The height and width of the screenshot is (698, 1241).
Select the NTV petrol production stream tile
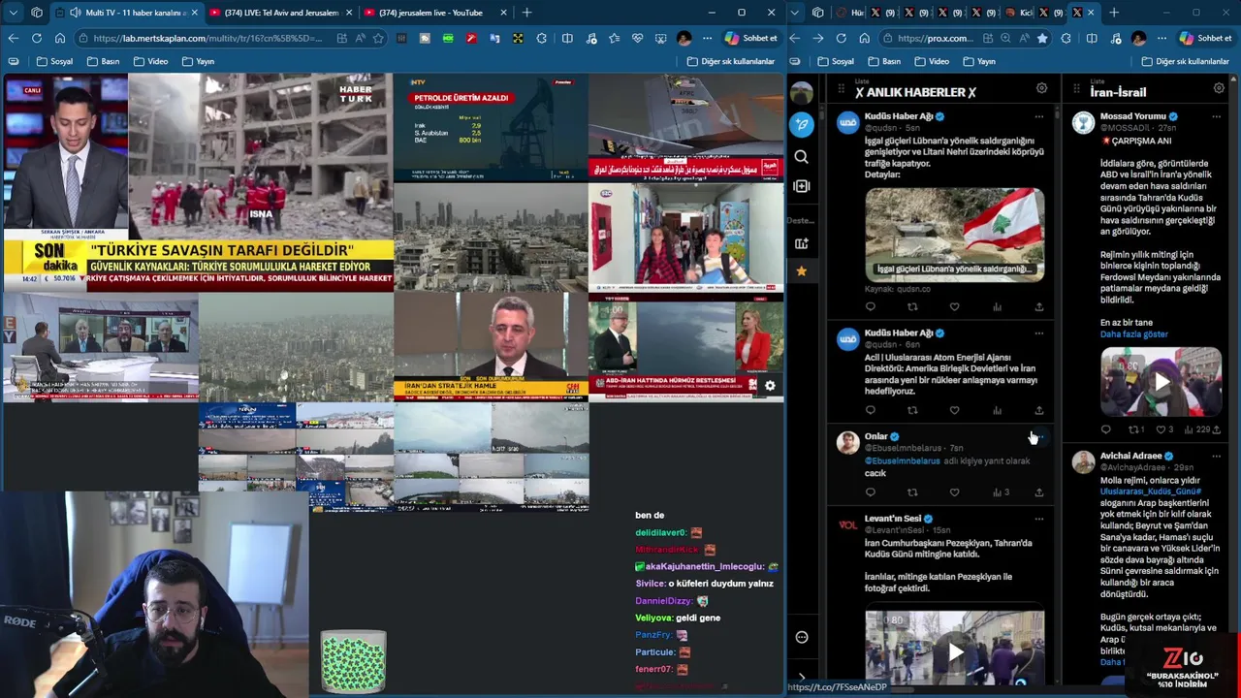(491, 127)
